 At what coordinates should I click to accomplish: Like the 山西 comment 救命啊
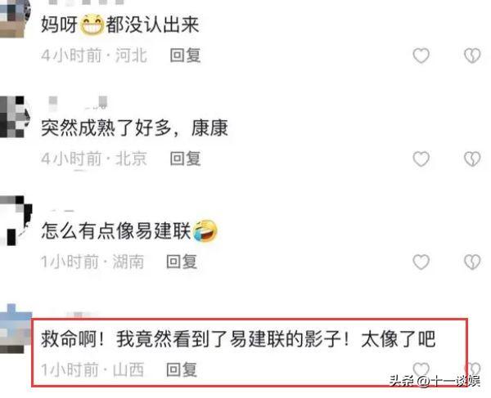point(421,369)
